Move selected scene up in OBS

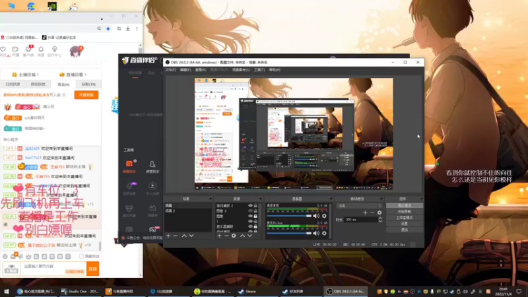click(184, 236)
